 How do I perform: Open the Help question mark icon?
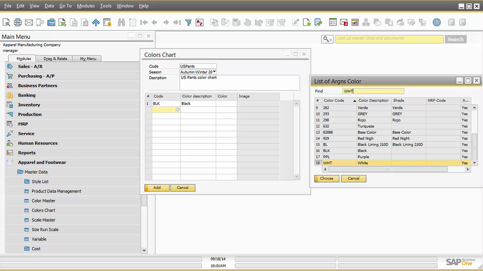[x=437, y=23]
